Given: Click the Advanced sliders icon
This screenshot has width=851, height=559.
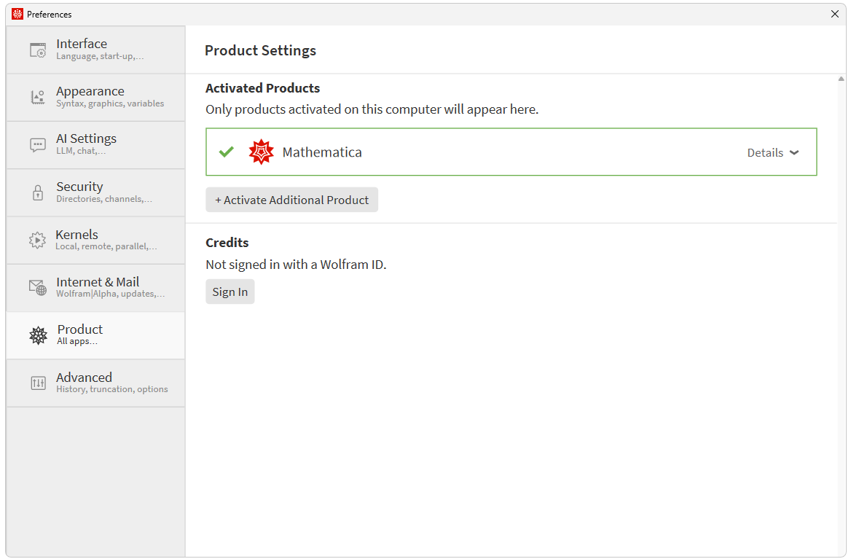Looking at the screenshot, I should point(38,383).
